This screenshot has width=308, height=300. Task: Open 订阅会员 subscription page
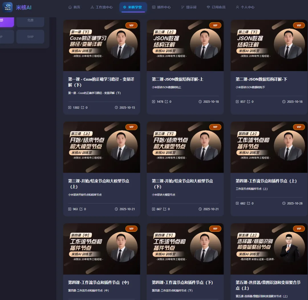pos(216,7)
